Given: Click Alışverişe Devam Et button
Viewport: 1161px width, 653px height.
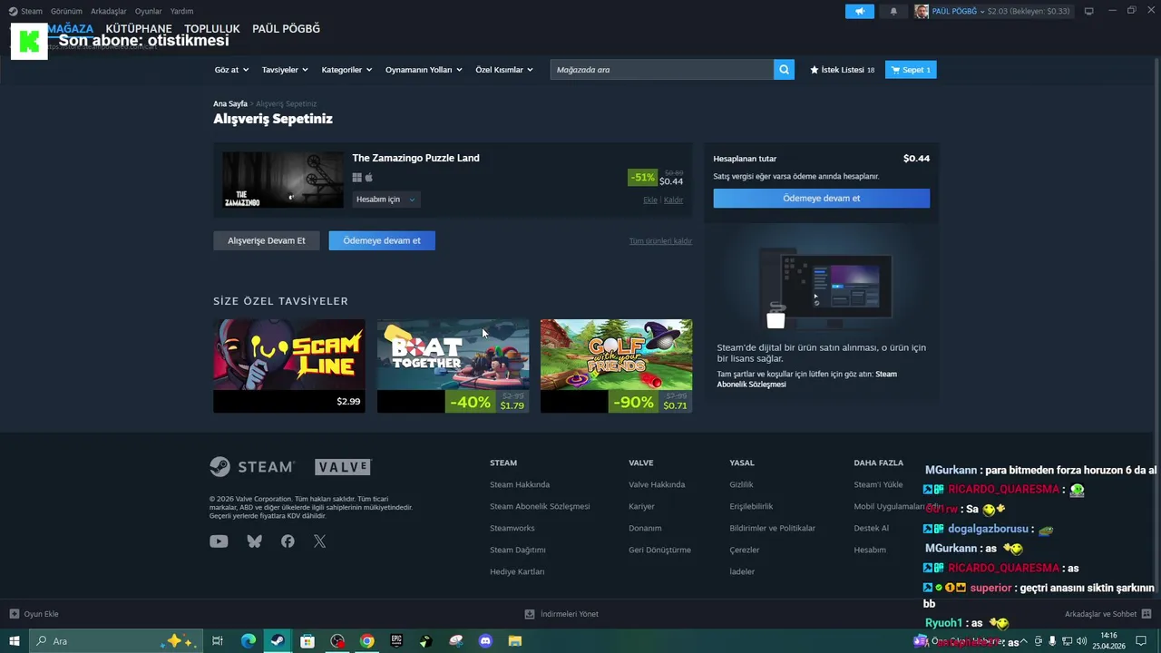Looking at the screenshot, I should (x=267, y=240).
